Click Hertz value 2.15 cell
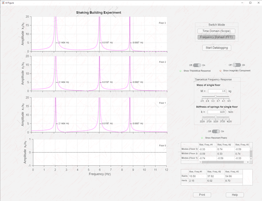The image size is (262, 201). (198, 181)
